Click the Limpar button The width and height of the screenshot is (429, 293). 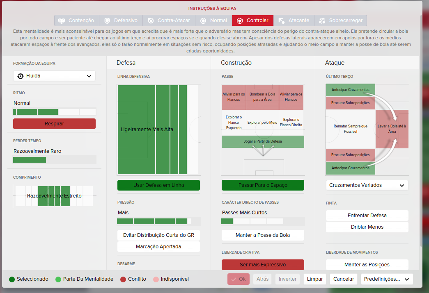pyautogui.click(x=315, y=279)
